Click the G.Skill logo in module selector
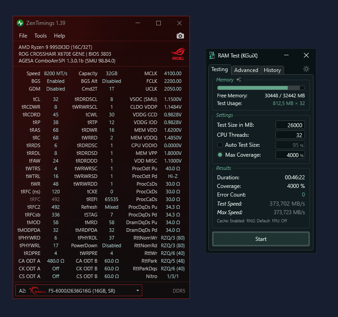 (38, 290)
